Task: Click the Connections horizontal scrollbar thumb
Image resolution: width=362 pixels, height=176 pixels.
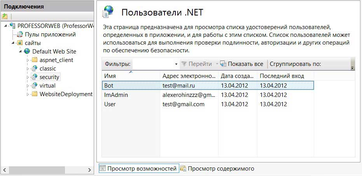Action: [37, 170]
